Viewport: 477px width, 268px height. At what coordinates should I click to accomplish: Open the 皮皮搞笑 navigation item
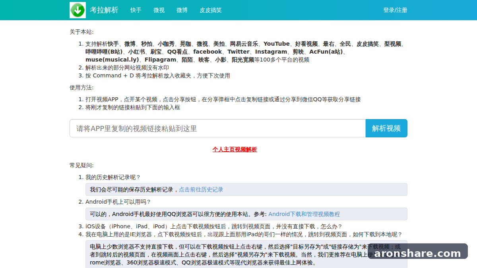click(211, 10)
